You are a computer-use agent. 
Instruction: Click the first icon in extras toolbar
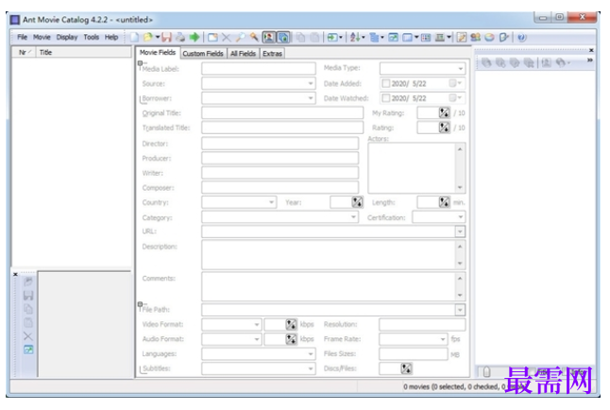tap(486, 62)
